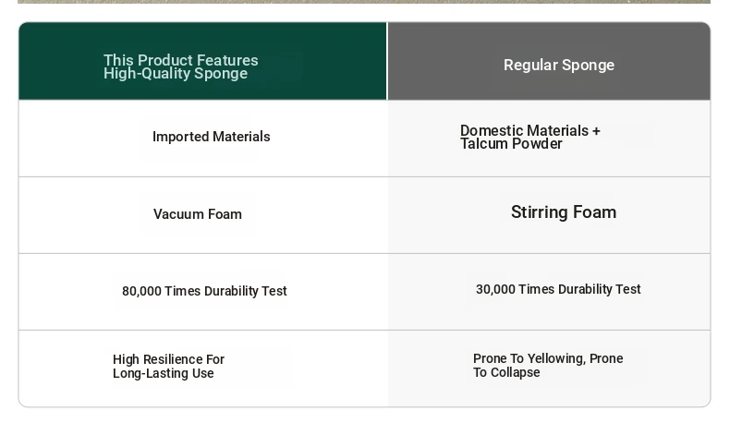Click the words "Long-Lasting Use"
This screenshot has height=423, width=730.
click(163, 373)
